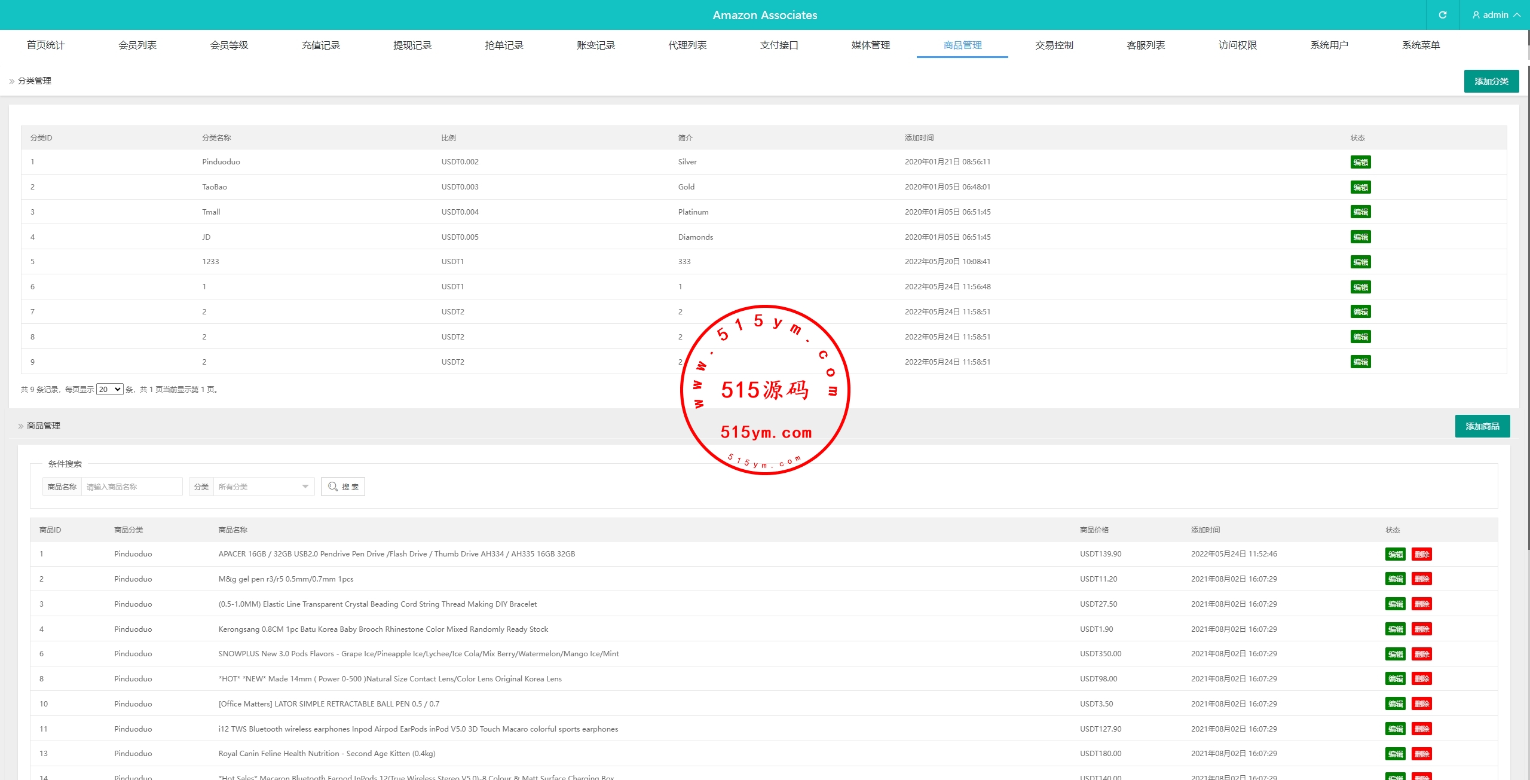The width and height of the screenshot is (1530, 780).
Task: Delete the SNOWPLUS Pods product
Action: point(1422,654)
